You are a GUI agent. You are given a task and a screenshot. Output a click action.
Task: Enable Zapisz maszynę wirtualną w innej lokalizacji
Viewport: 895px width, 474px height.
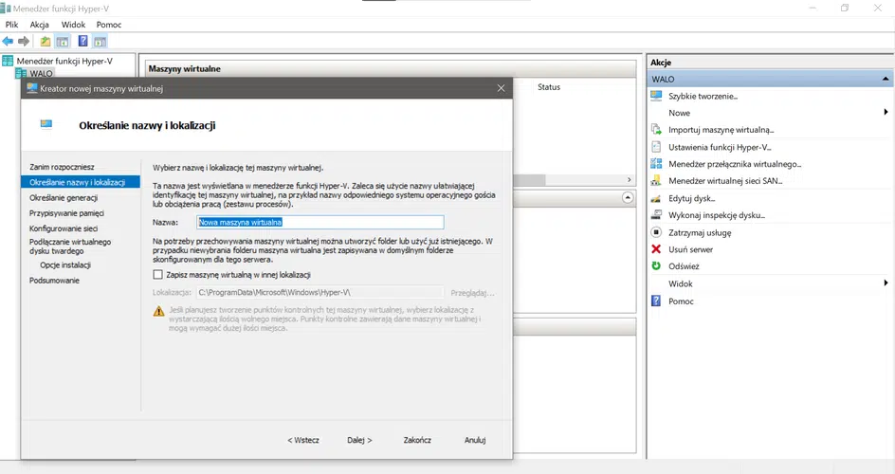(158, 275)
